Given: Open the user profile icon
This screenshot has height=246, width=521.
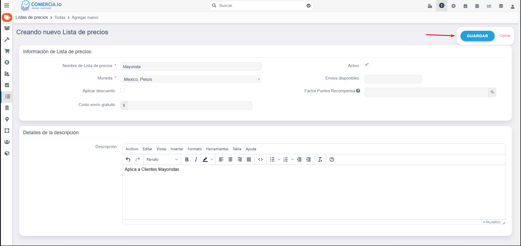Looking at the screenshot, I should point(513,7).
